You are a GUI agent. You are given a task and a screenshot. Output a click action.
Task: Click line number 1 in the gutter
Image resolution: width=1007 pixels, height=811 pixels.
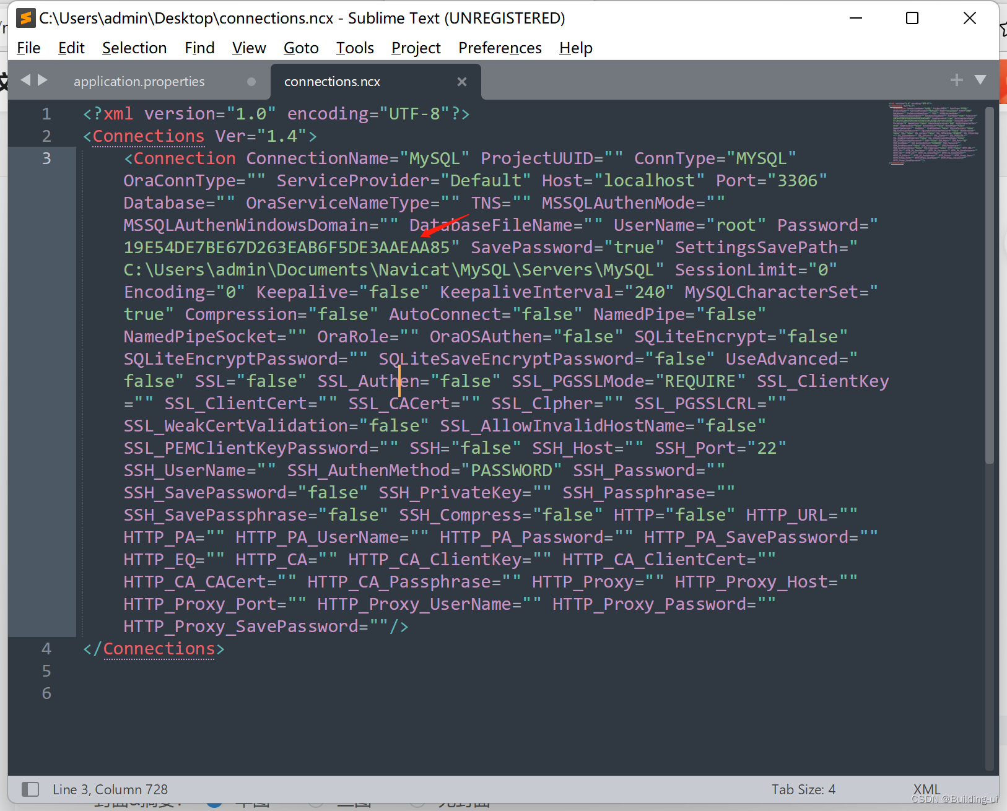46,114
